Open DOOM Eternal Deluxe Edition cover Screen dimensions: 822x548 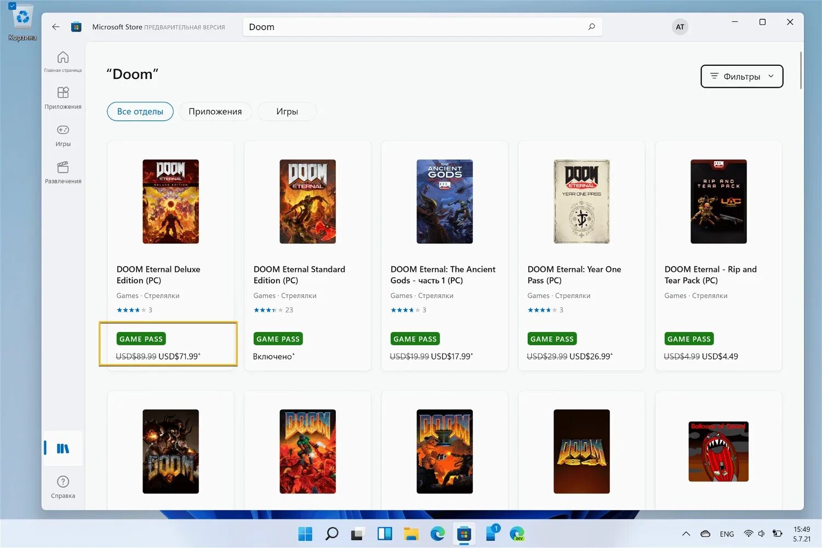coord(170,202)
